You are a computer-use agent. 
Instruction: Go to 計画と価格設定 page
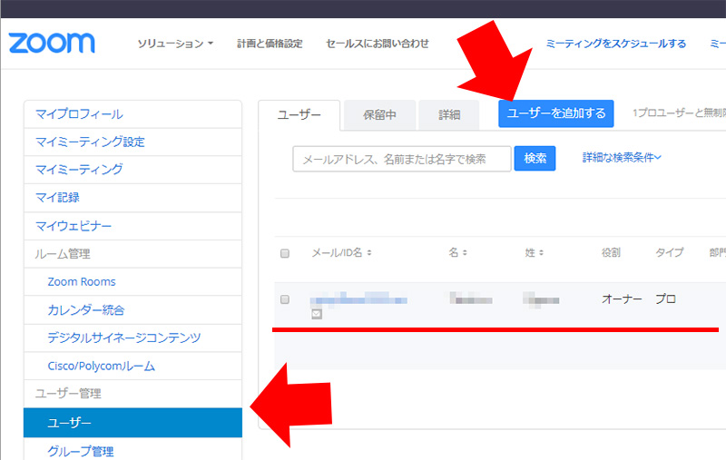click(x=270, y=44)
